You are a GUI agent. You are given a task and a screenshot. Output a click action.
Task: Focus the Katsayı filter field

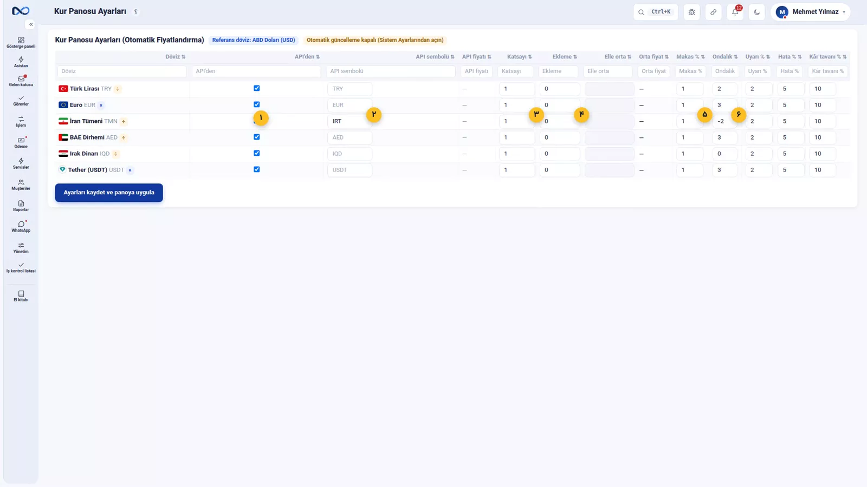(515, 71)
